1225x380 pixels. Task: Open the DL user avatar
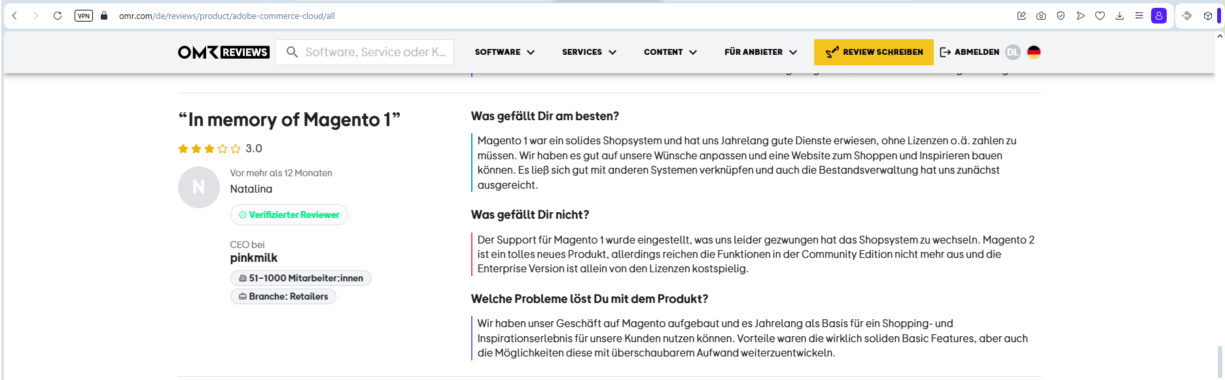pos(1012,52)
